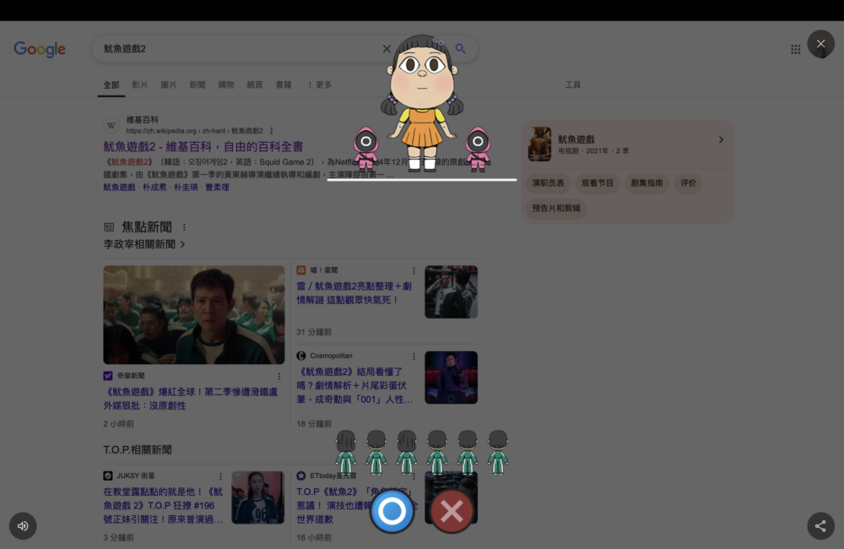
Task: Open 李政宰相關新聞 section arrow
Action: pos(183,244)
